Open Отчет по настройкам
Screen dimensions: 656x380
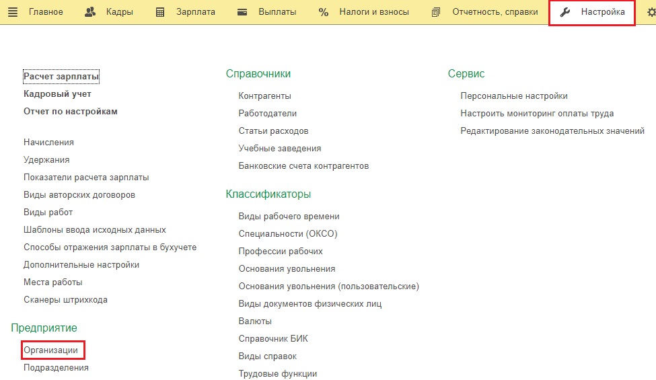point(70,112)
